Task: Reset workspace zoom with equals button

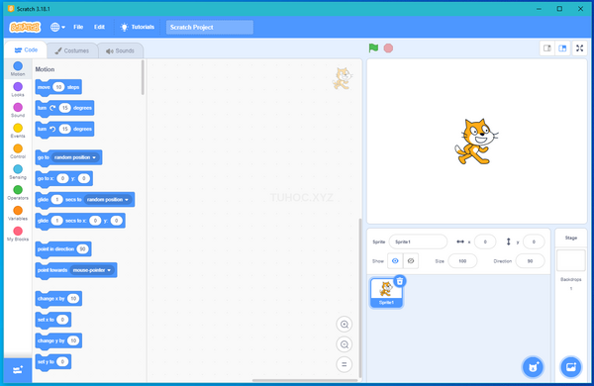Action: (345, 364)
